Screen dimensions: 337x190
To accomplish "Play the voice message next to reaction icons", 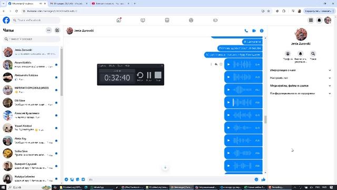I will 229,64.
